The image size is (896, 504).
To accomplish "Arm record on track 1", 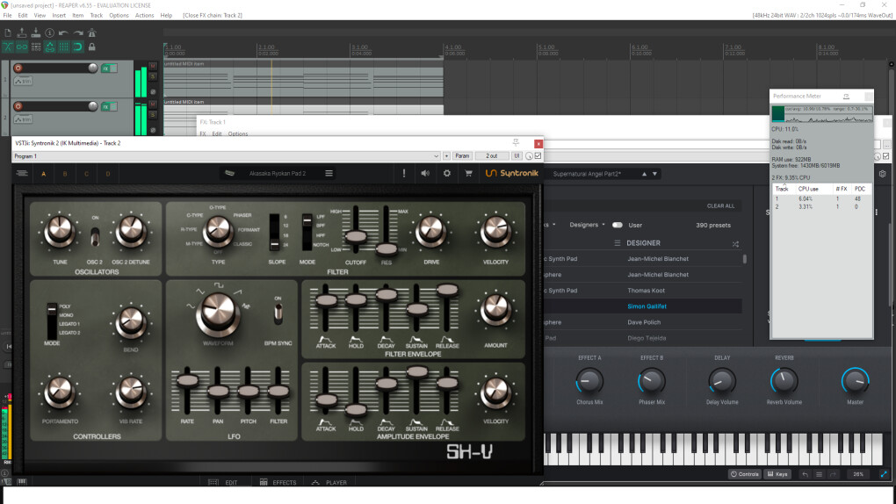I will click(x=18, y=68).
